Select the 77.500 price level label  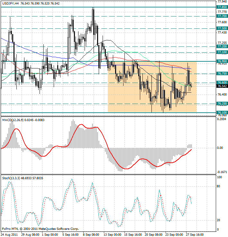click(x=222, y=28)
